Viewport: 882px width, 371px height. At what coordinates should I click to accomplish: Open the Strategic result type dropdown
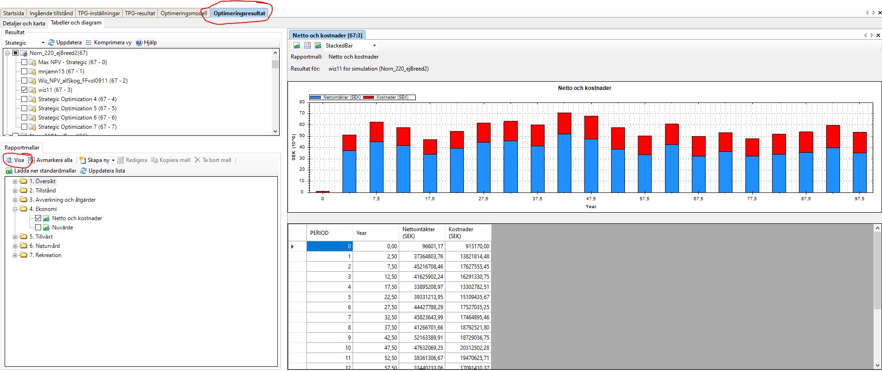(x=43, y=42)
